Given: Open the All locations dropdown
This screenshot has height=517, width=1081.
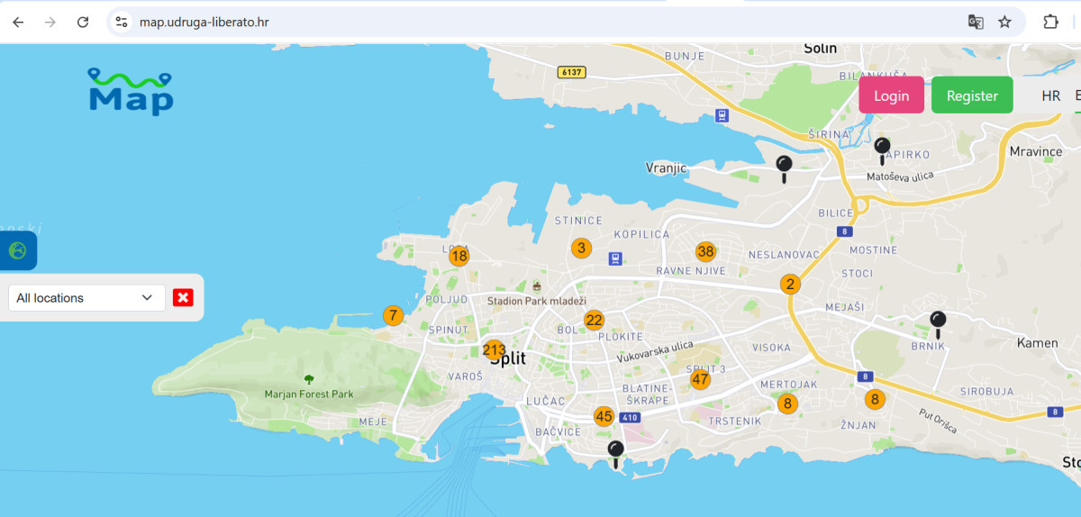Looking at the screenshot, I should pos(86,298).
